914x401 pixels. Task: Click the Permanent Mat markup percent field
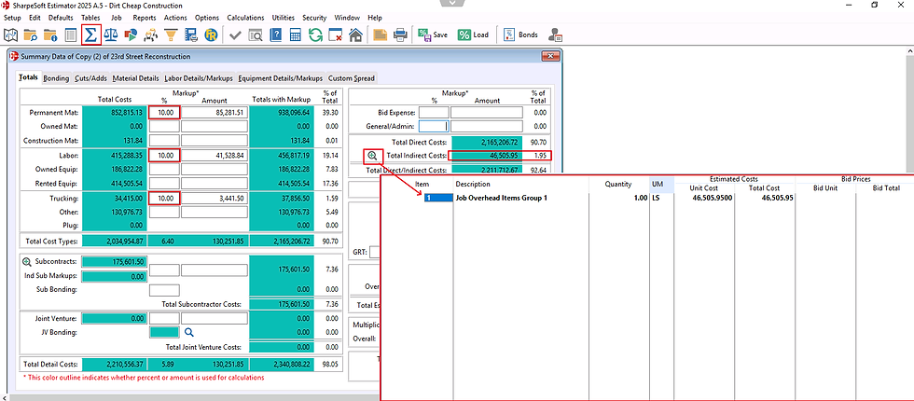tap(164, 112)
